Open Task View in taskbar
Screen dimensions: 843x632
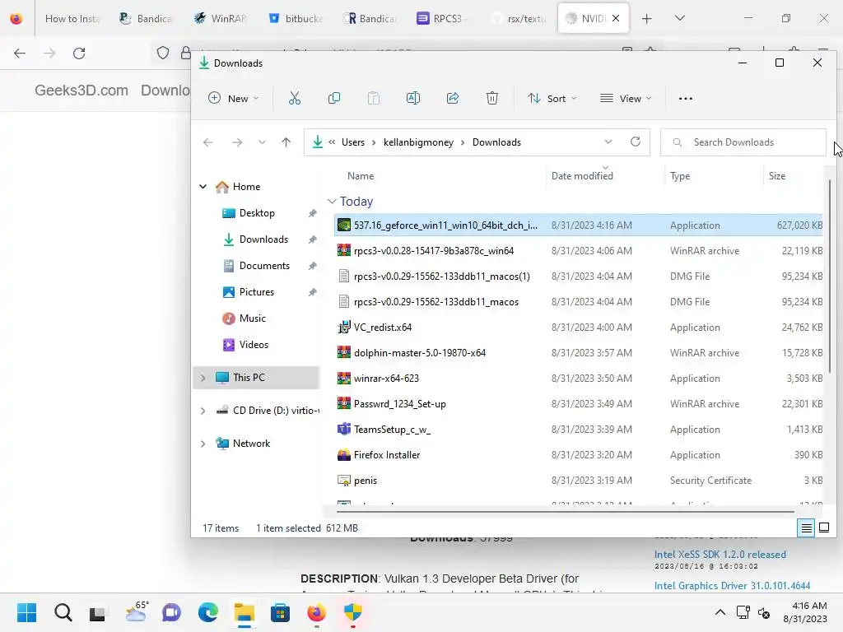pos(97,612)
